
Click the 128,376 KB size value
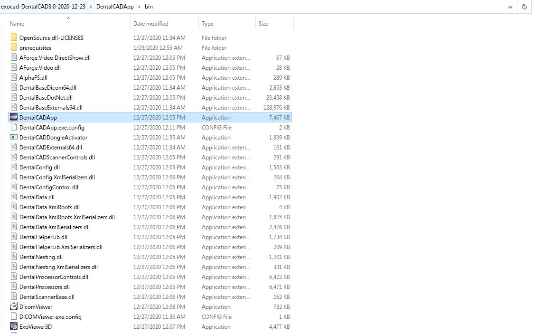tap(277, 108)
